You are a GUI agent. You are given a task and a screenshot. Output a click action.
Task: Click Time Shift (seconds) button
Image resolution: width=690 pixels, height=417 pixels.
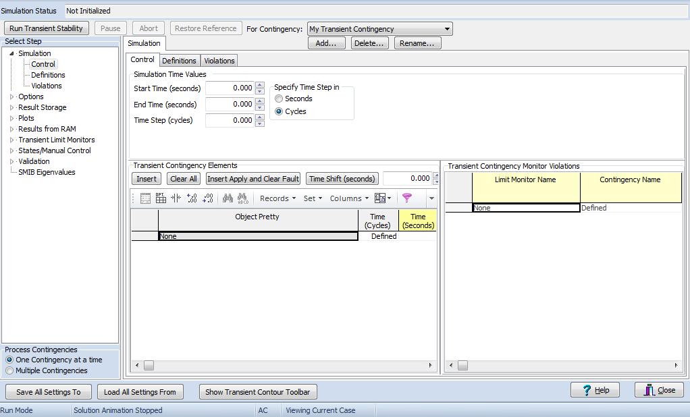tap(342, 179)
